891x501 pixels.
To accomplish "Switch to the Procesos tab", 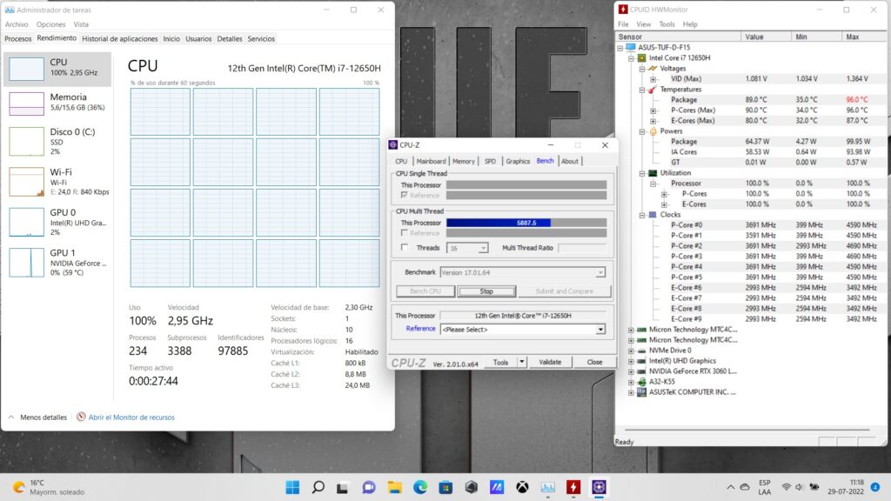I will 18,38.
